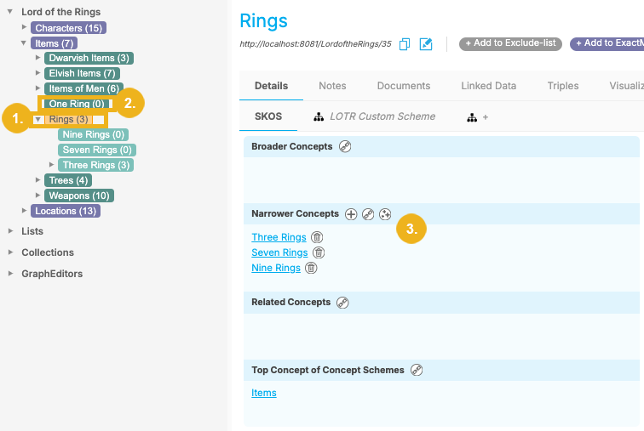
Task: Click the trash icon next to Seven Rings
Action: [319, 252]
